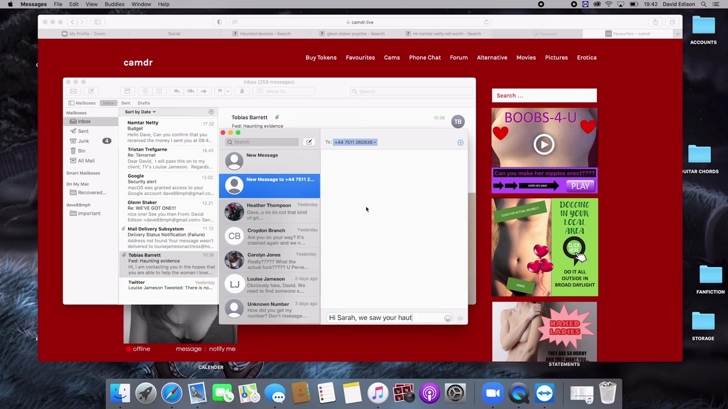Screen dimensions: 728x409
Task: Expand the On My Mac mailbox section
Action: click(x=77, y=184)
